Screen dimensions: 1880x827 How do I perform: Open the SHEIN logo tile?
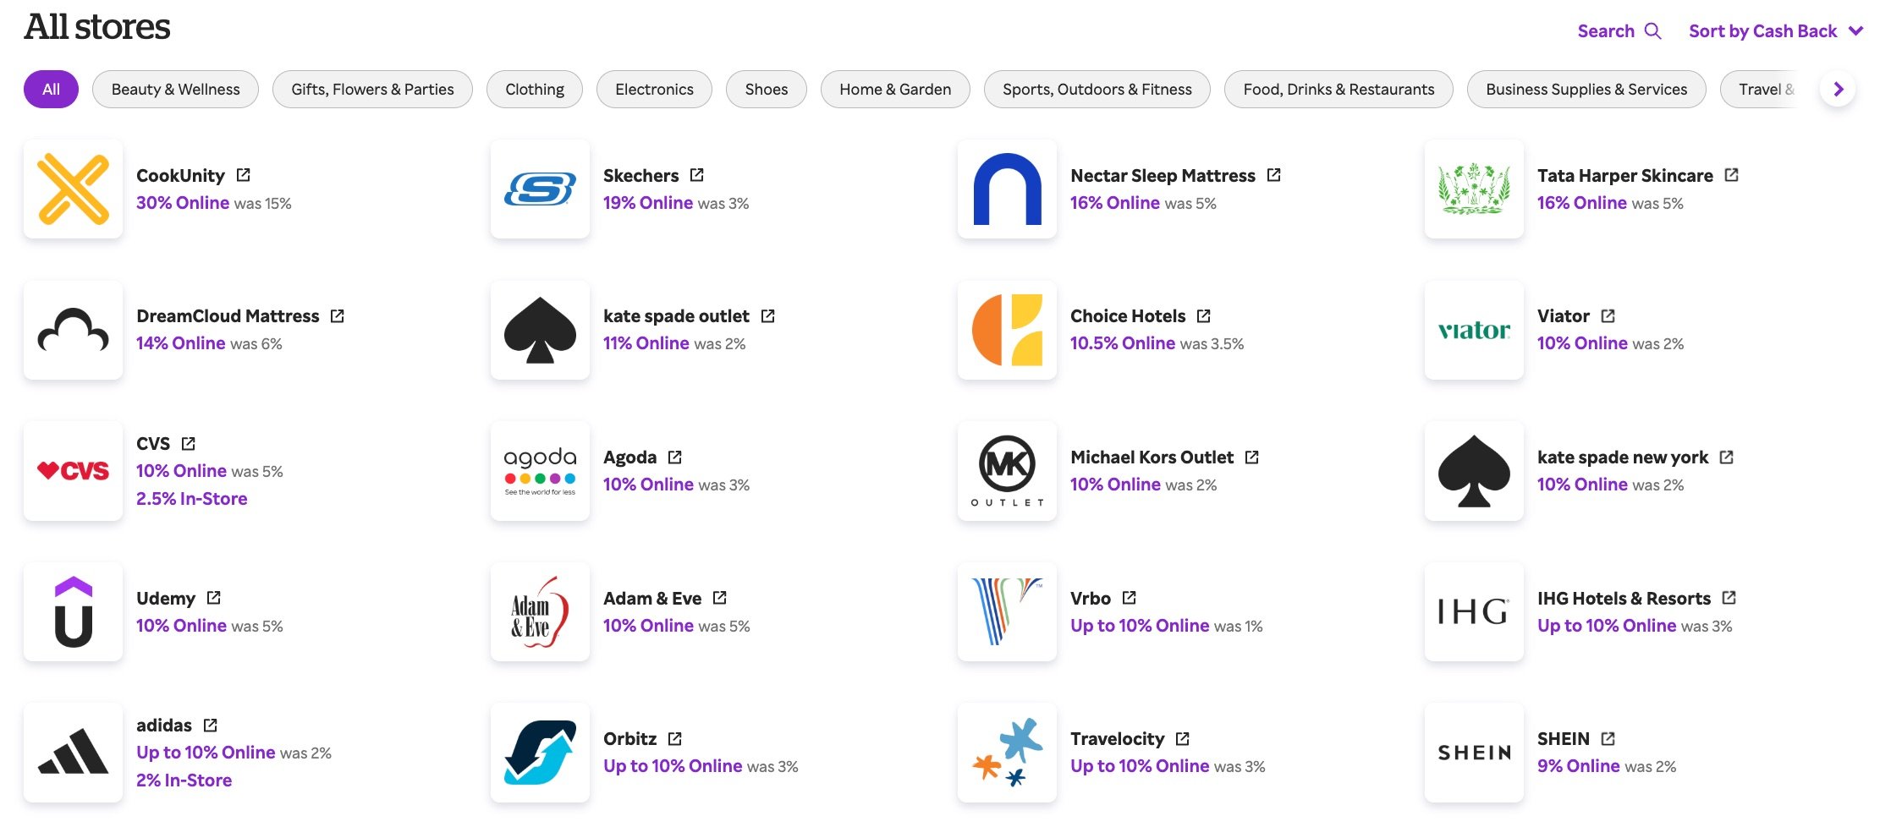tap(1475, 753)
